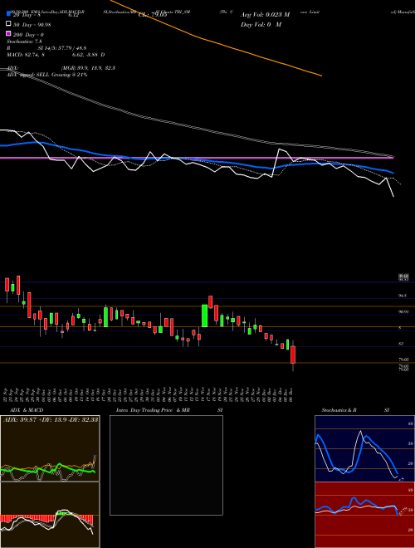Screen dimensions: 415x548
Task: Click the 'Stochastics: 7.8' reading
Action: click(x=22, y=42)
